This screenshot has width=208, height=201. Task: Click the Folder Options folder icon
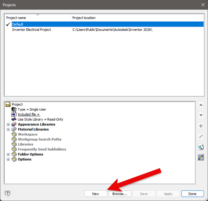tap(14, 154)
